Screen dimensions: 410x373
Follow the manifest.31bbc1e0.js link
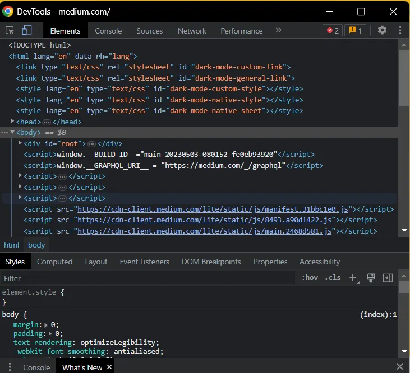pyautogui.click(x=213, y=209)
